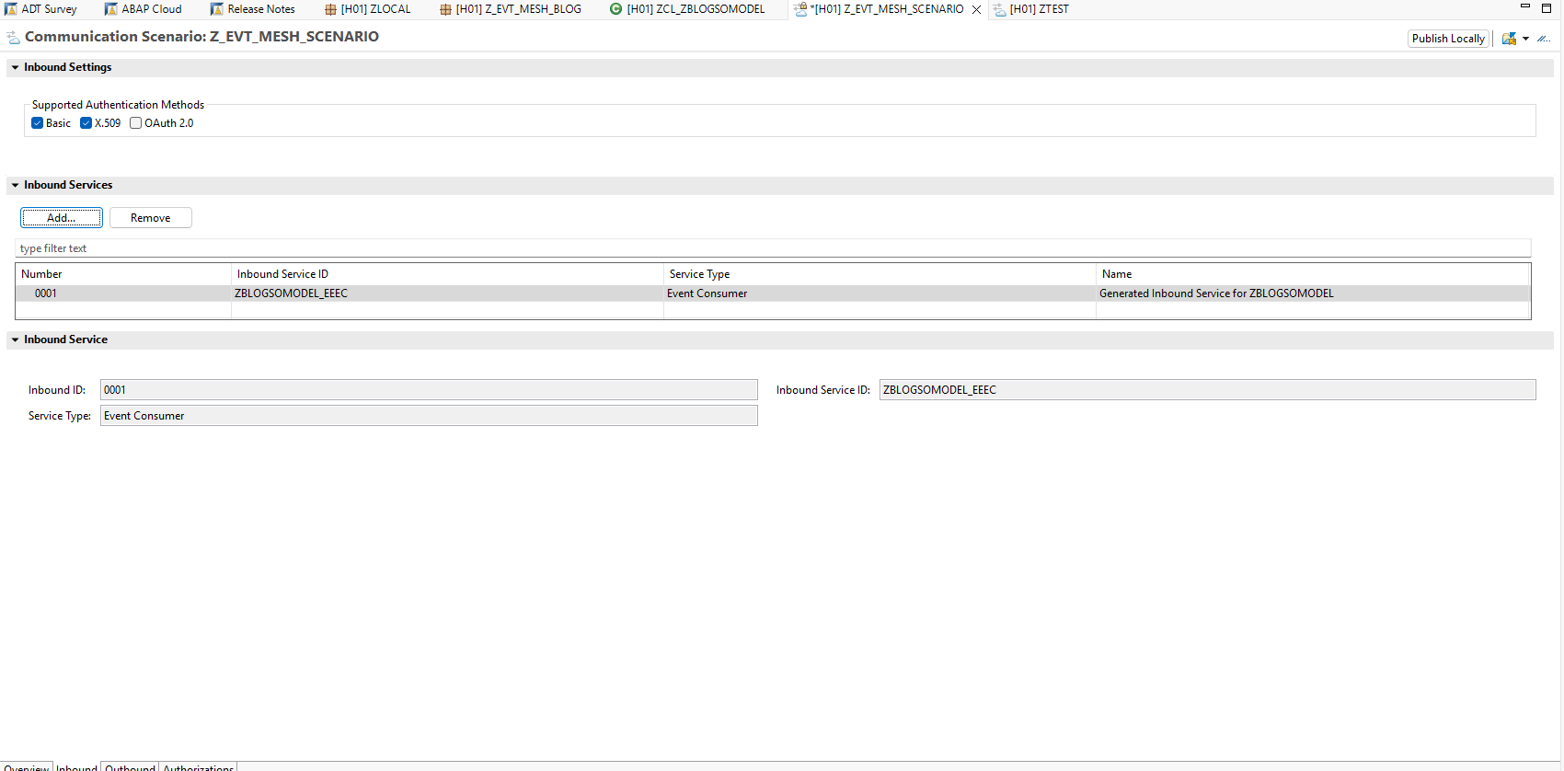This screenshot has width=1564, height=771.
Task: Switch to the ZCL_ZBLOGSOMODEL class tab
Action: 695,9
